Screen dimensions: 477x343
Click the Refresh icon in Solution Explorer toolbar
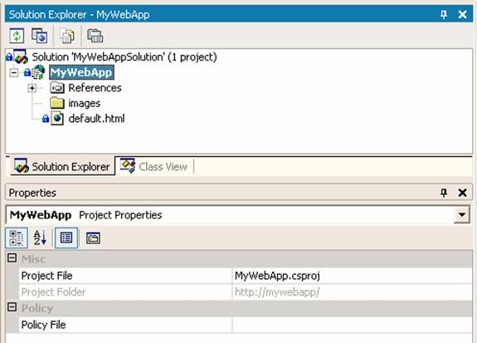(17, 36)
